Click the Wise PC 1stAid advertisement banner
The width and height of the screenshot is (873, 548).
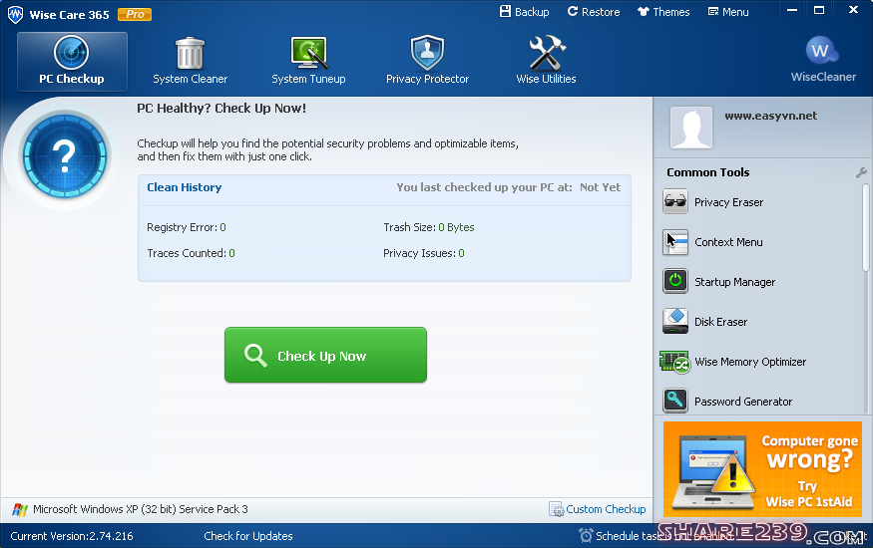click(x=762, y=469)
